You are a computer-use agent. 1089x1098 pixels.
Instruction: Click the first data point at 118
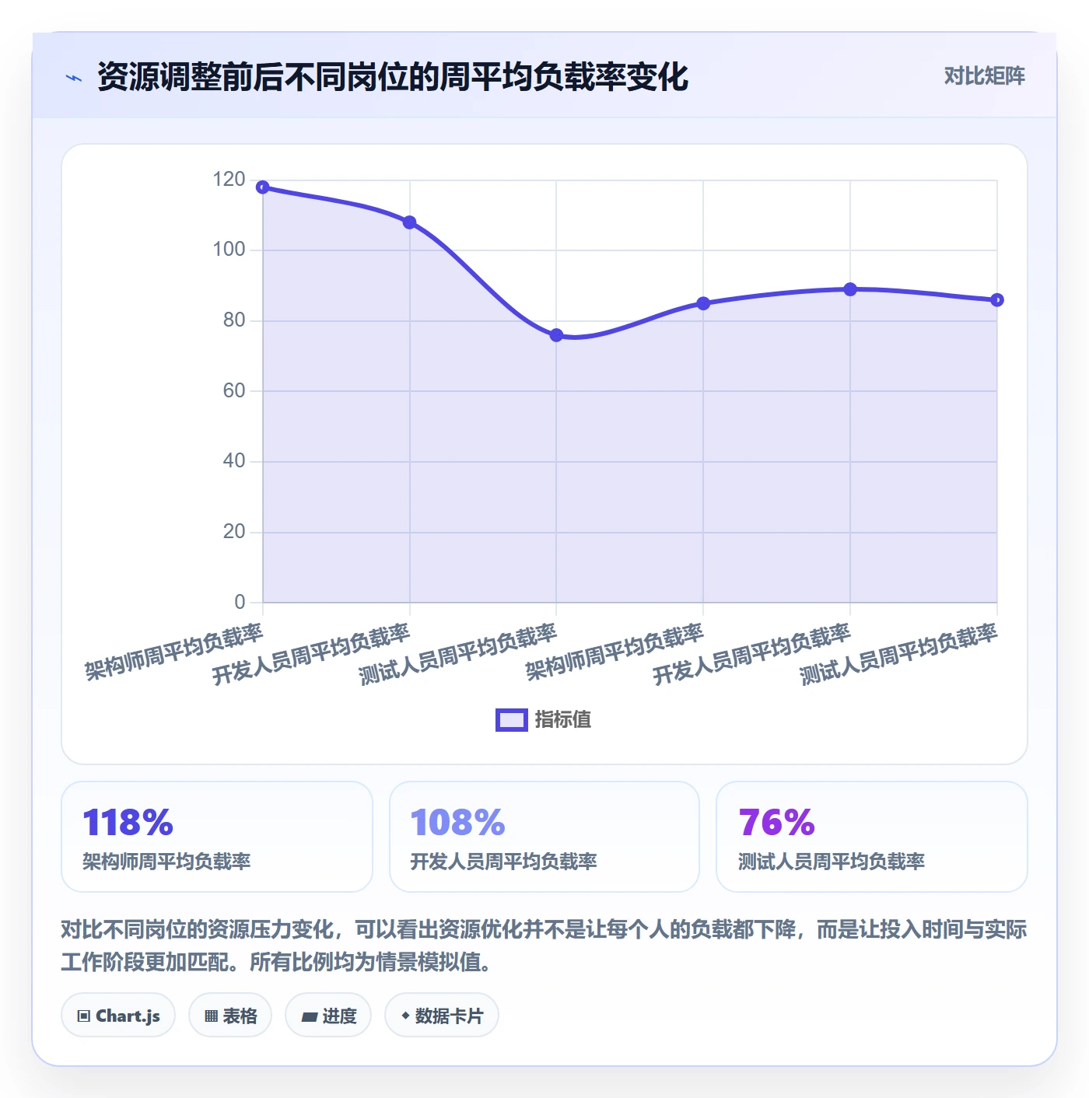pyautogui.click(x=263, y=187)
